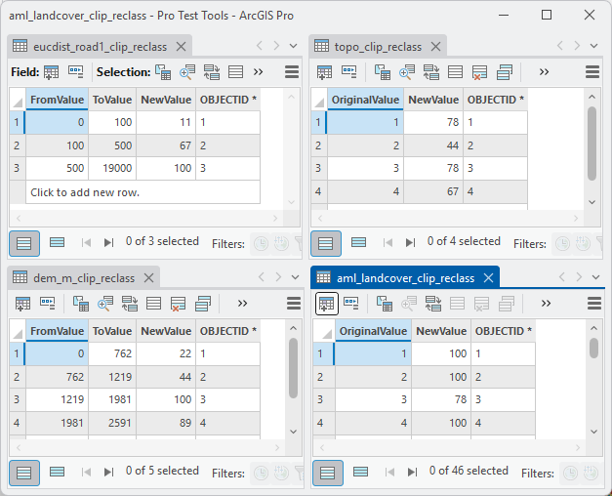Go to last record in topo_clip_reclass table
The width and height of the screenshot is (612, 496).
(411, 243)
